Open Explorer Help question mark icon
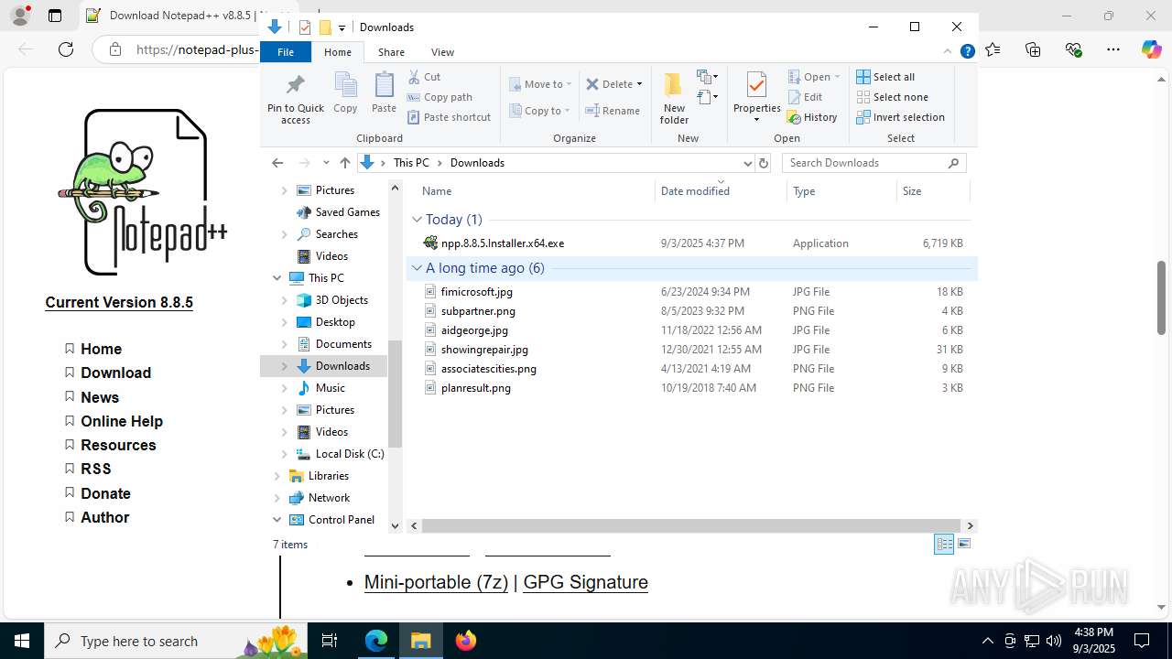 coord(967,52)
